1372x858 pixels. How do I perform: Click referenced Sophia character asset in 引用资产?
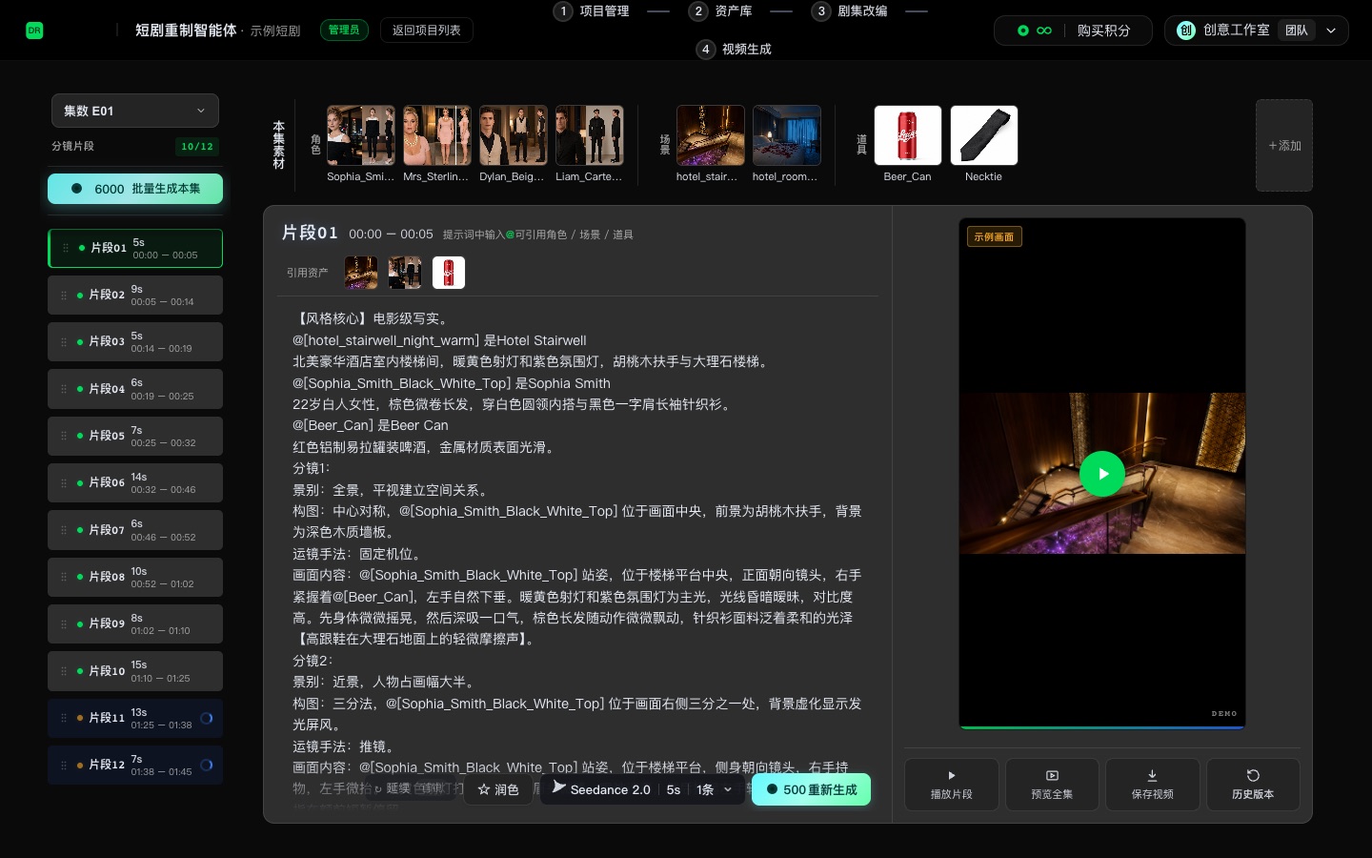405,273
